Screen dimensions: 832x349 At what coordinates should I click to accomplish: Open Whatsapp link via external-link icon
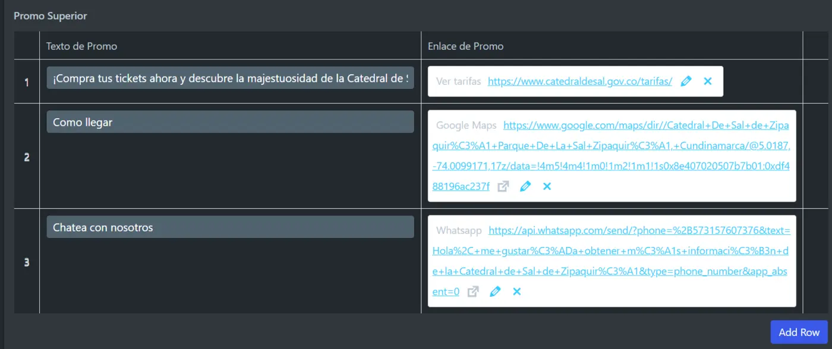(473, 291)
